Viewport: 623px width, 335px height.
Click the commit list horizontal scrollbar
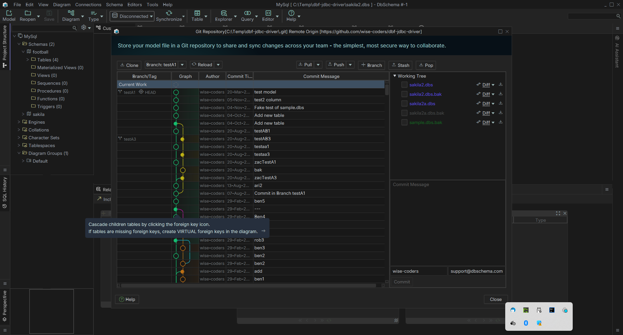coord(248,286)
